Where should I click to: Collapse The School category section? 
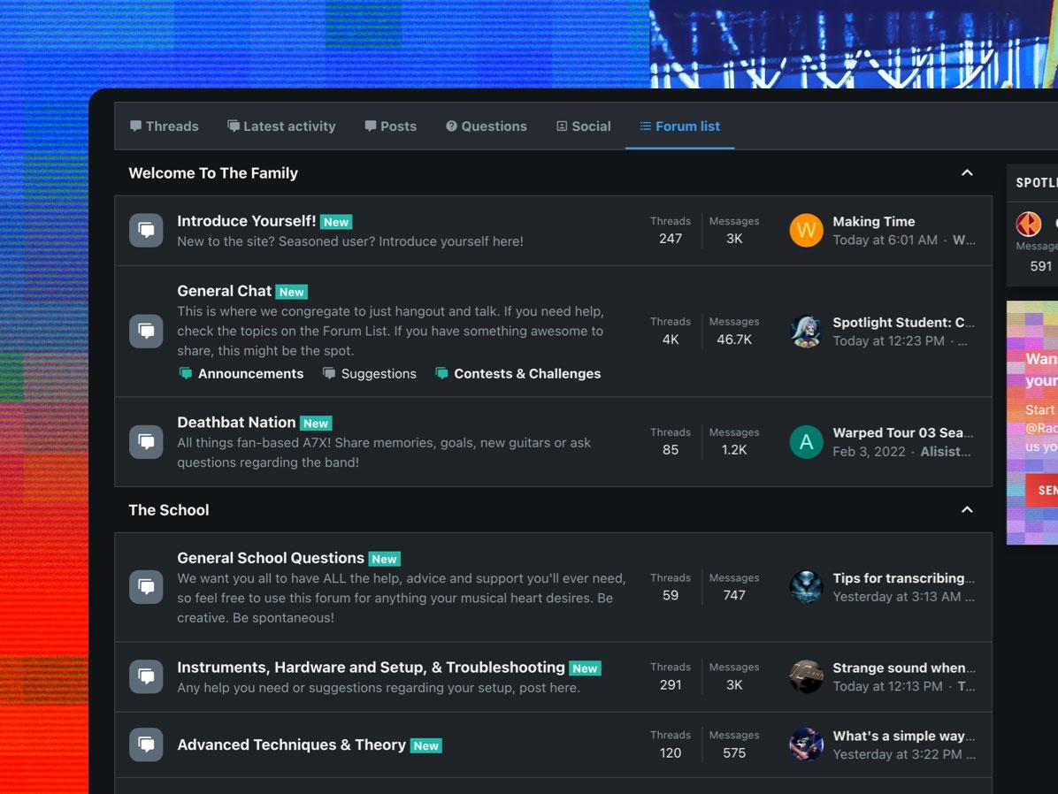point(967,510)
